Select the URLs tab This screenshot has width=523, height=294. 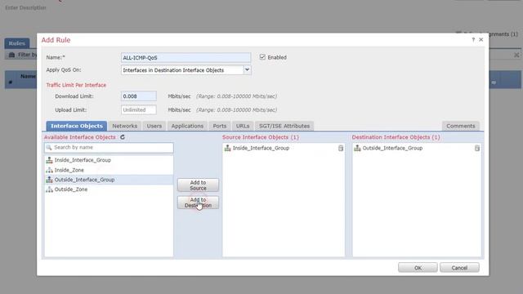[243, 126]
